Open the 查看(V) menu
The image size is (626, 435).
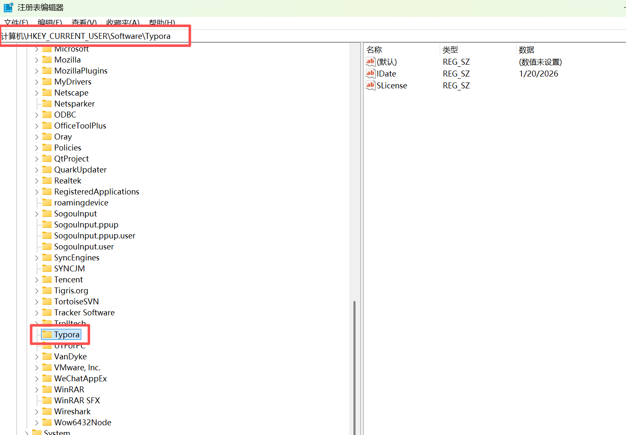[x=84, y=23]
